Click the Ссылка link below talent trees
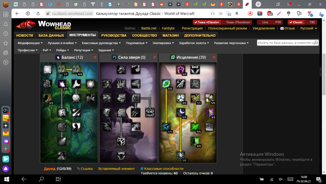The width and height of the screenshot is (326, 184). click(85, 169)
